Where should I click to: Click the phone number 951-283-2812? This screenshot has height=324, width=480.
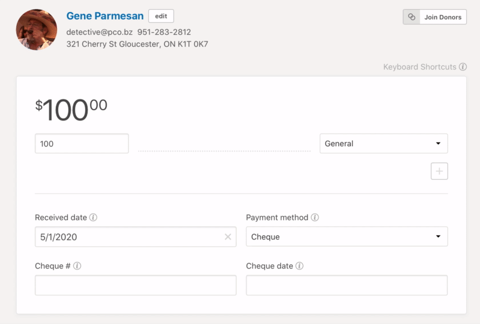pyautogui.click(x=164, y=32)
